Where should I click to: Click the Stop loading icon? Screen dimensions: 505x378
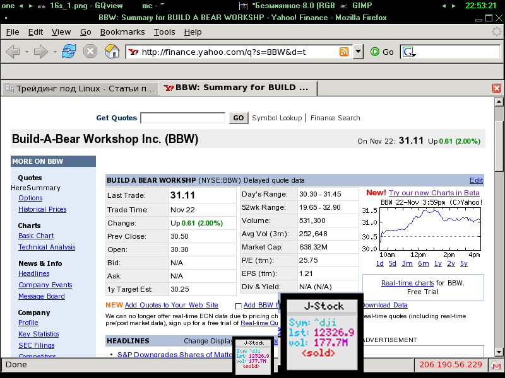(90, 51)
